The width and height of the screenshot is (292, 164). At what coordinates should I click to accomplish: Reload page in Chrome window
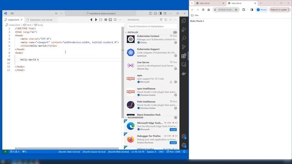[203, 10]
